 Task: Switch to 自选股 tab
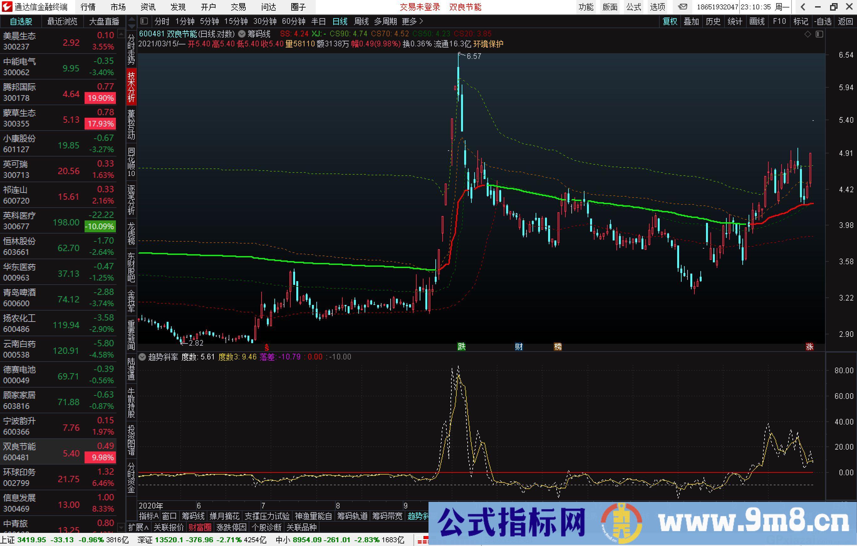[x=21, y=21]
